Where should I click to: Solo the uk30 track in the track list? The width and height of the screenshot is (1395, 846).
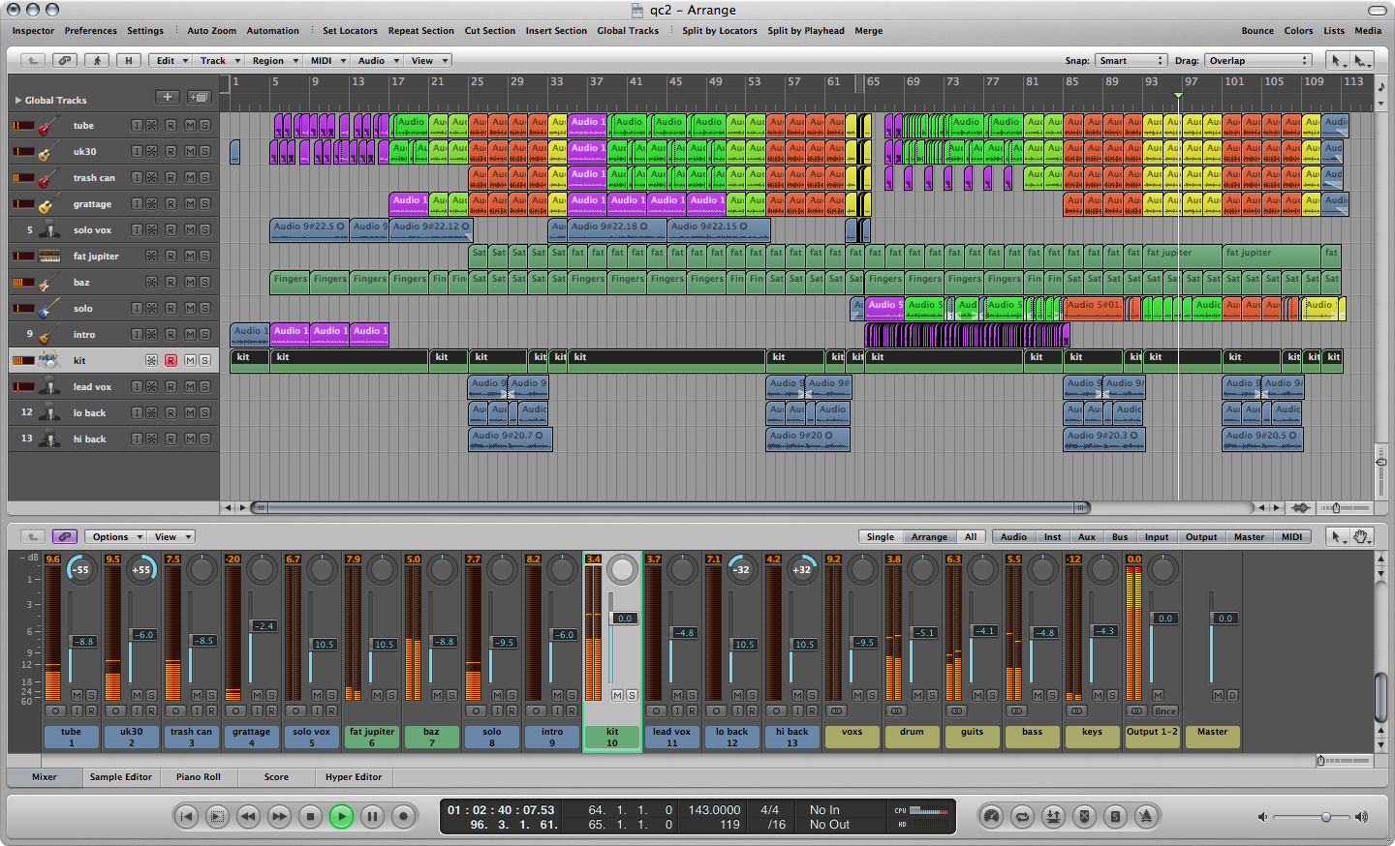click(x=204, y=152)
